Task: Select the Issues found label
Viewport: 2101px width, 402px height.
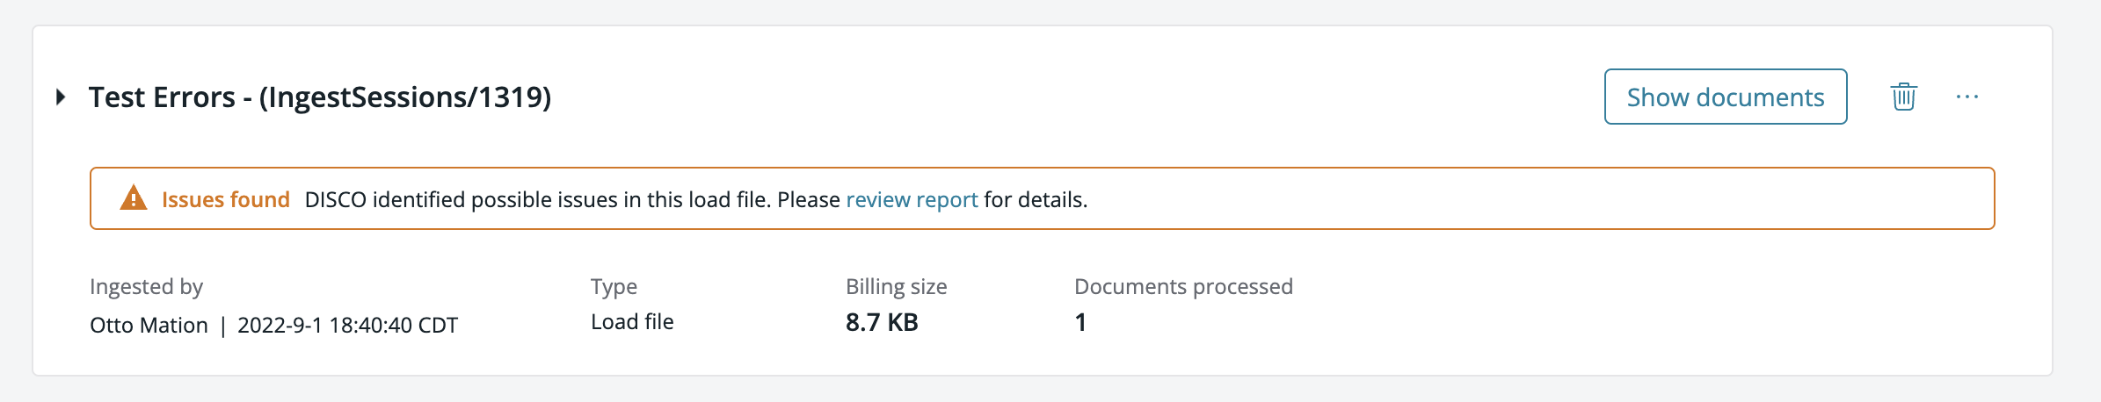Action: pyautogui.click(x=226, y=199)
